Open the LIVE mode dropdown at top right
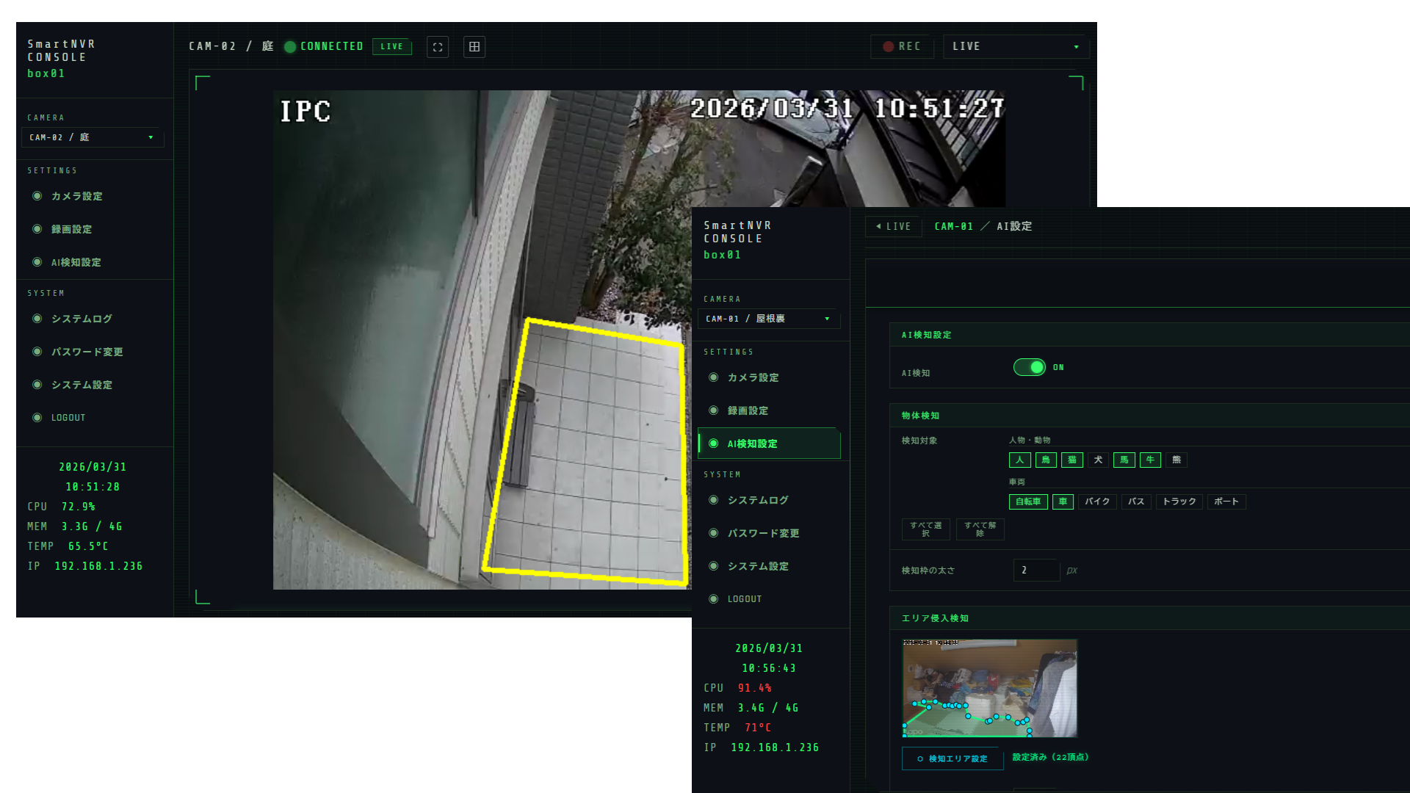 tap(1015, 46)
